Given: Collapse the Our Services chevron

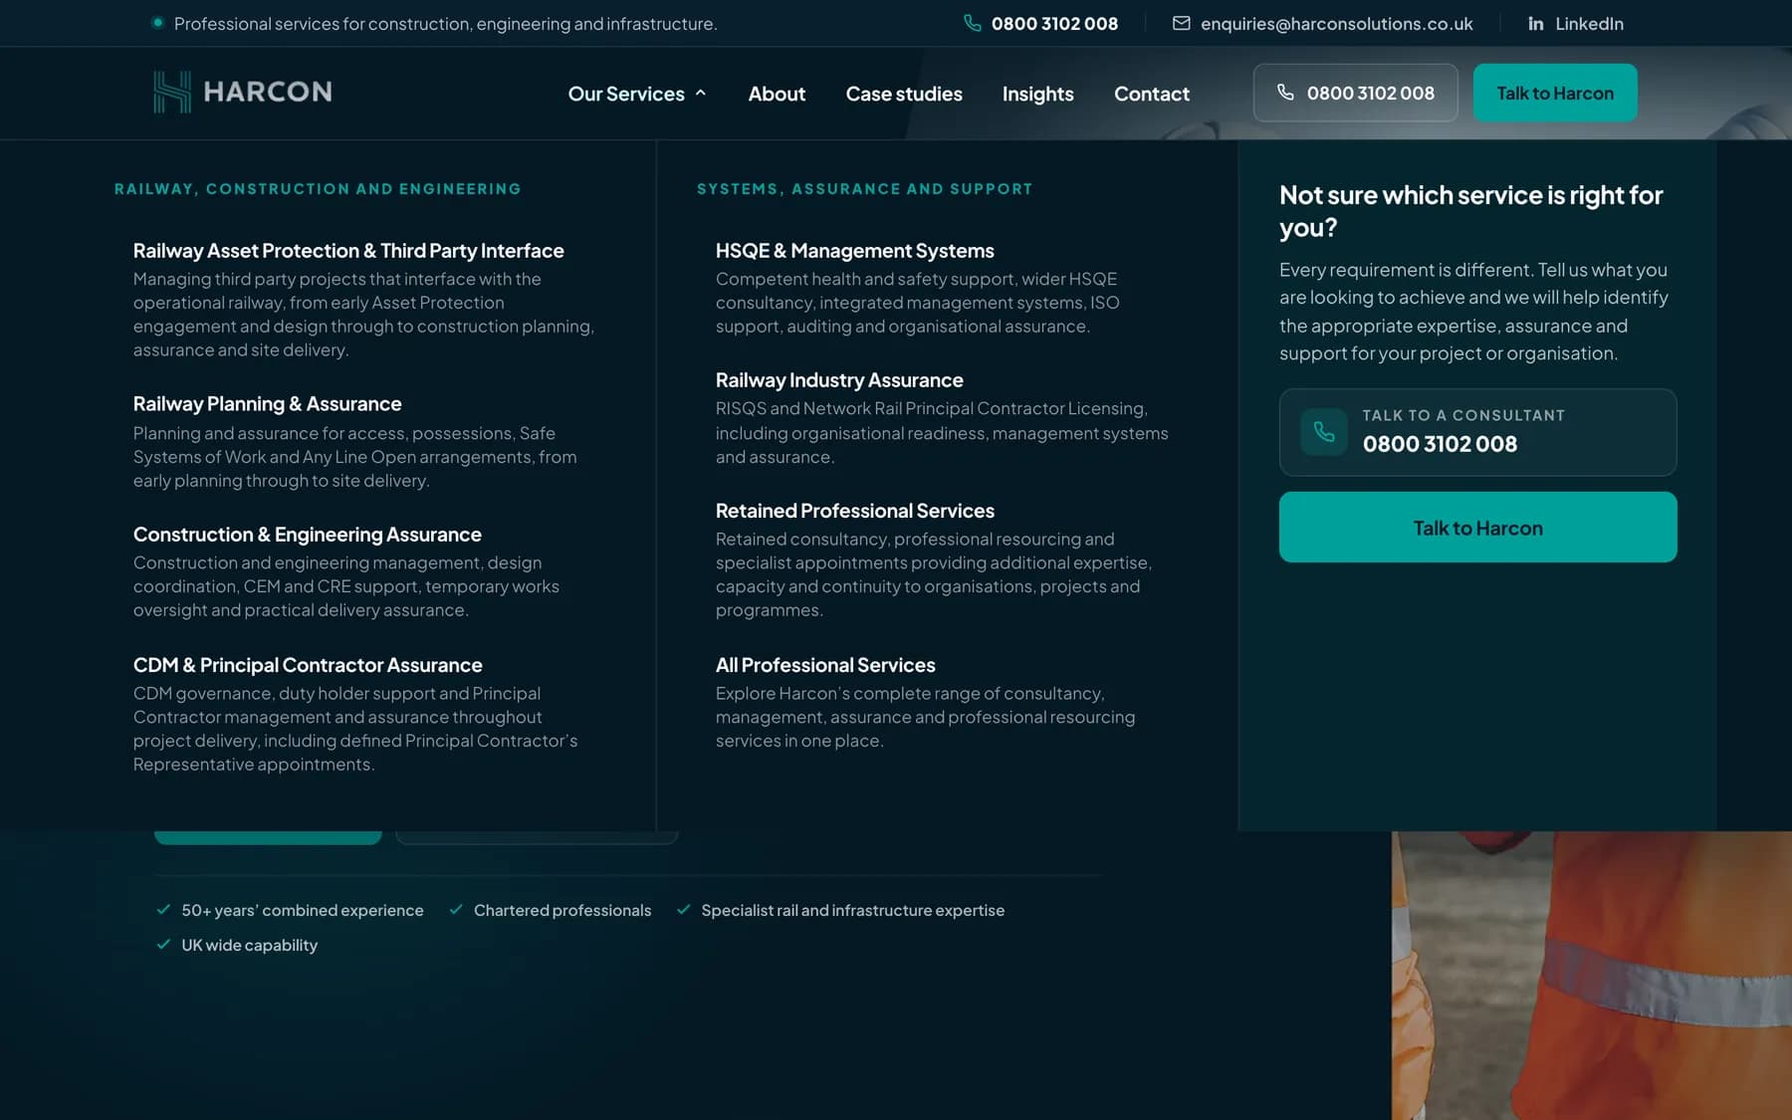Looking at the screenshot, I should [701, 93].
